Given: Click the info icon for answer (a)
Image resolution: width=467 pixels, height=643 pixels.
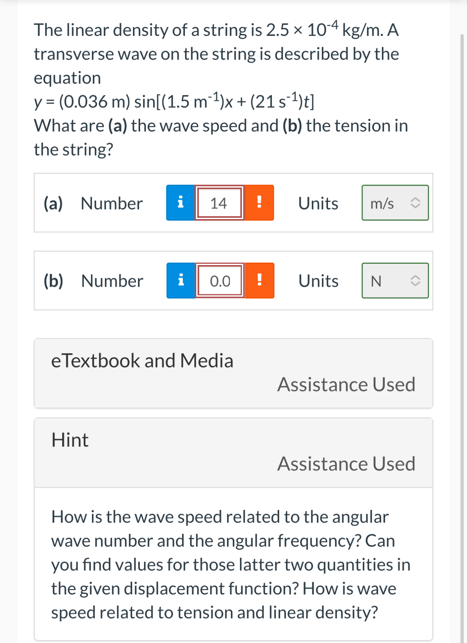Looking at the screenshot, I should (181, 203).
